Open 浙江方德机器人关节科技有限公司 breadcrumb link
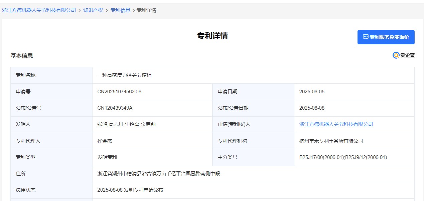Image resolution: width=424 pixels, height=201 pixels. coord(39,10)
